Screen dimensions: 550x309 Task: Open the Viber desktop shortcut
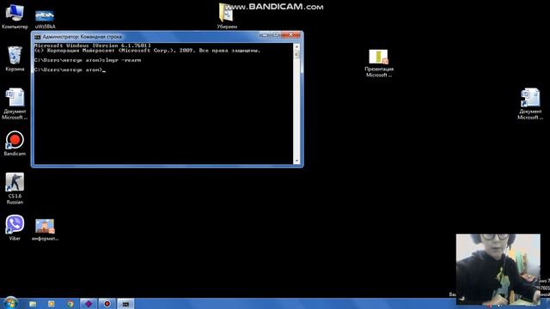(x=15, y=228)
